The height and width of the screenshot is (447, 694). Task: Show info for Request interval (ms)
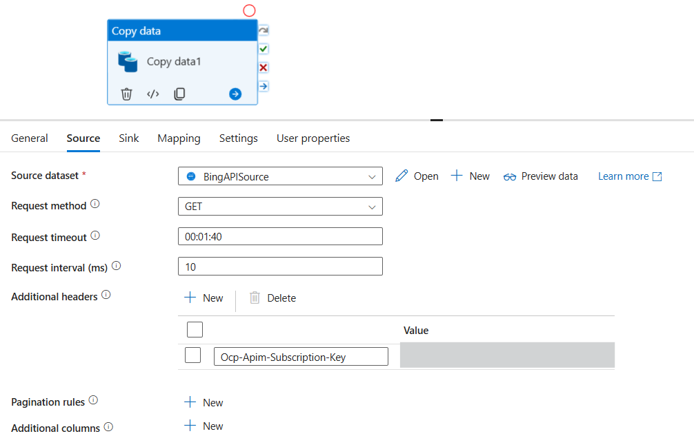[117, 266]
